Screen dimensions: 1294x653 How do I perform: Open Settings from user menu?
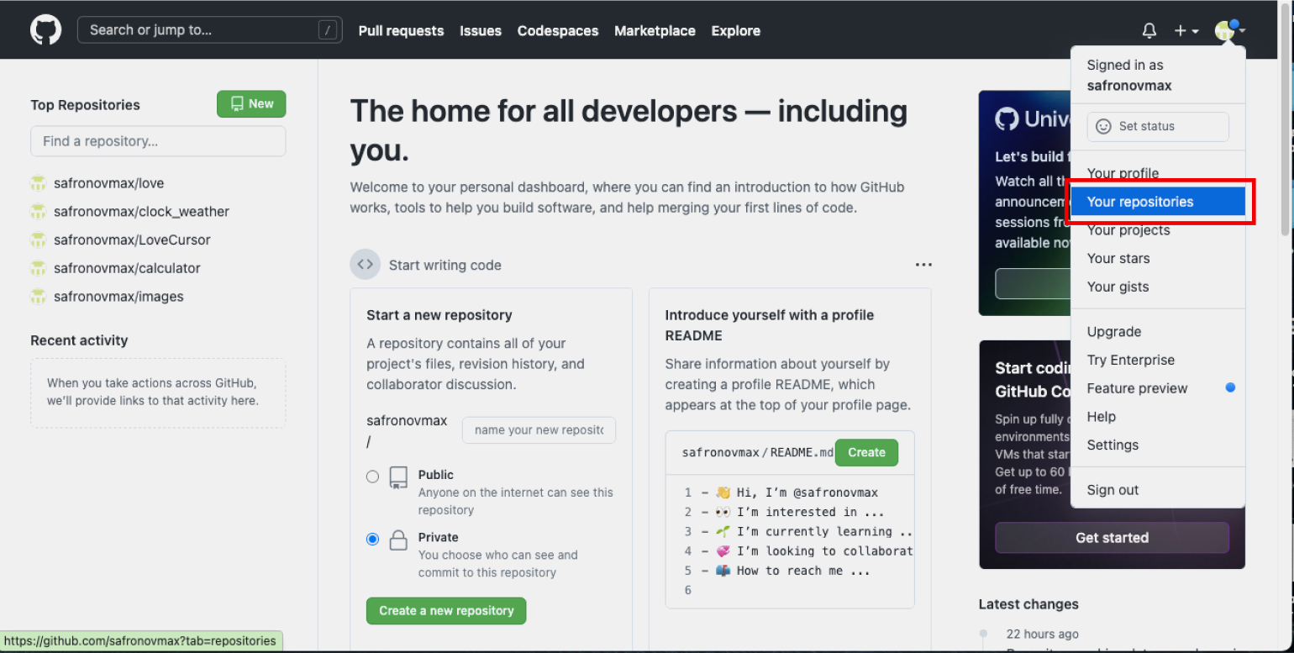pos(1158,445)
